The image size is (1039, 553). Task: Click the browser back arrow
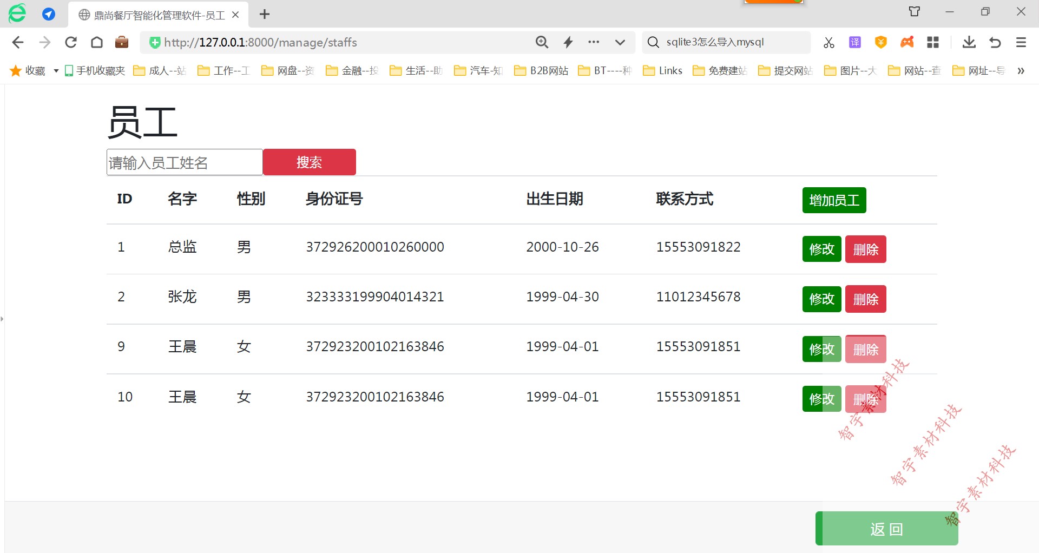pos(18,42)
